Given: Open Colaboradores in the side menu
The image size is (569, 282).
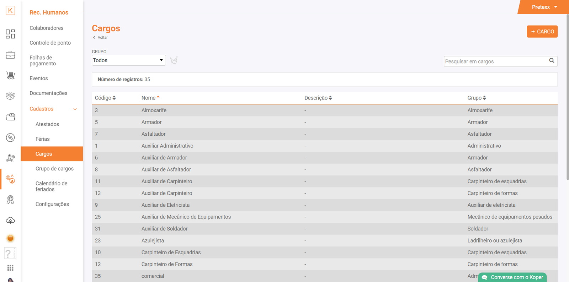Looking at the screenshot, I should click(47, 28).
